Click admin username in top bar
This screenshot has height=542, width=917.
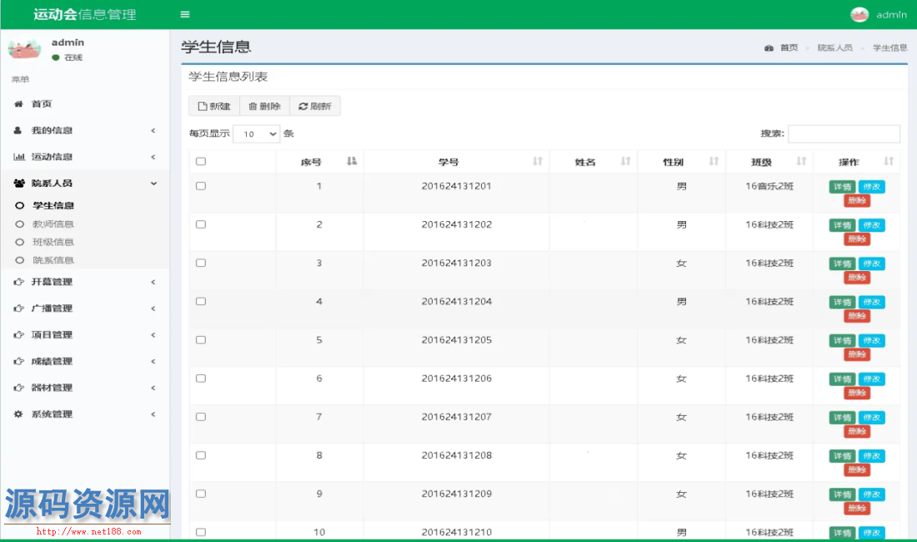[891, 15]
